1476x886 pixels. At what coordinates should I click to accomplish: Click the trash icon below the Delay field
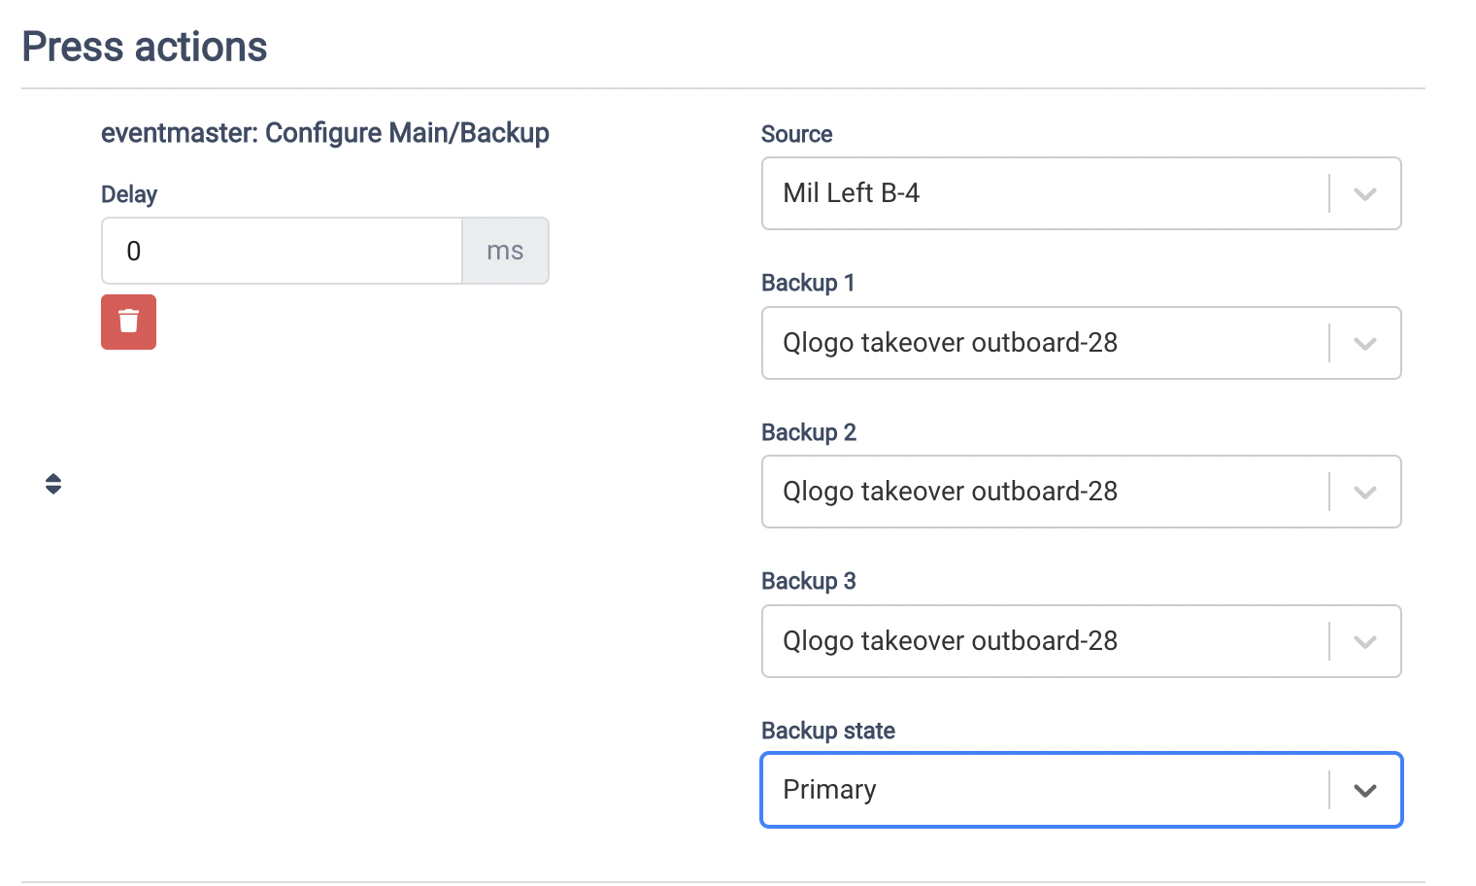pyautogui.click(x=128, y=322)
